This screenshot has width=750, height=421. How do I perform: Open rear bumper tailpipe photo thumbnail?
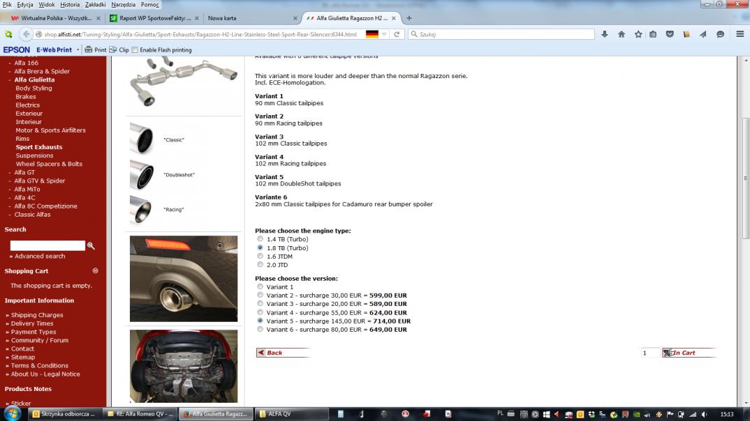[x=184, y=278]
